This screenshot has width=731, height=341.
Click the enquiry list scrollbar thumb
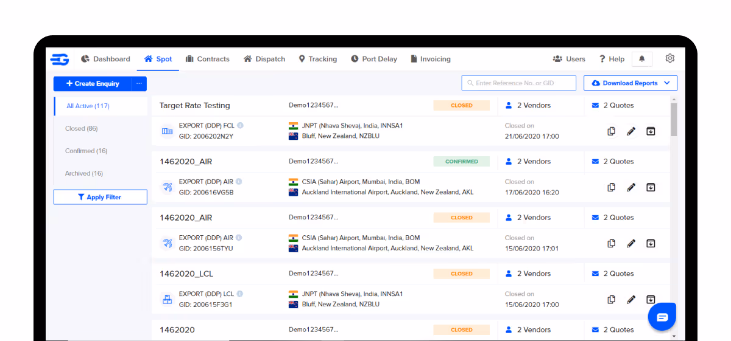[674, 120]
